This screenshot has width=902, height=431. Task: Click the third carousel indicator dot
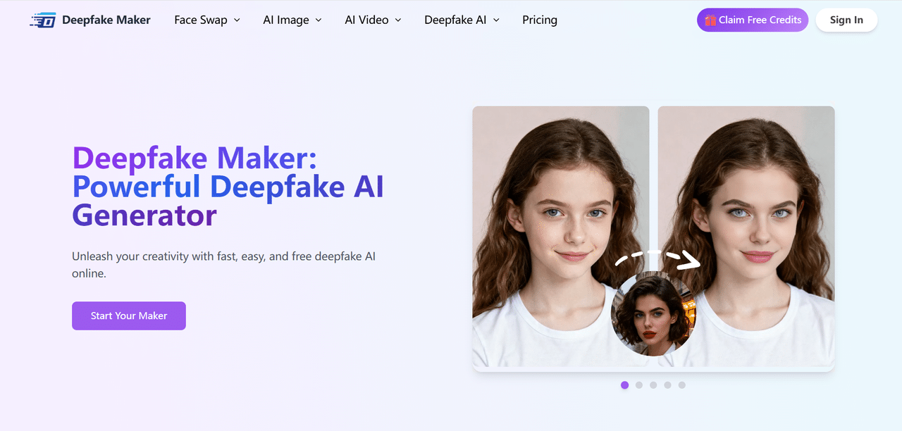click(x=653, y=385)
